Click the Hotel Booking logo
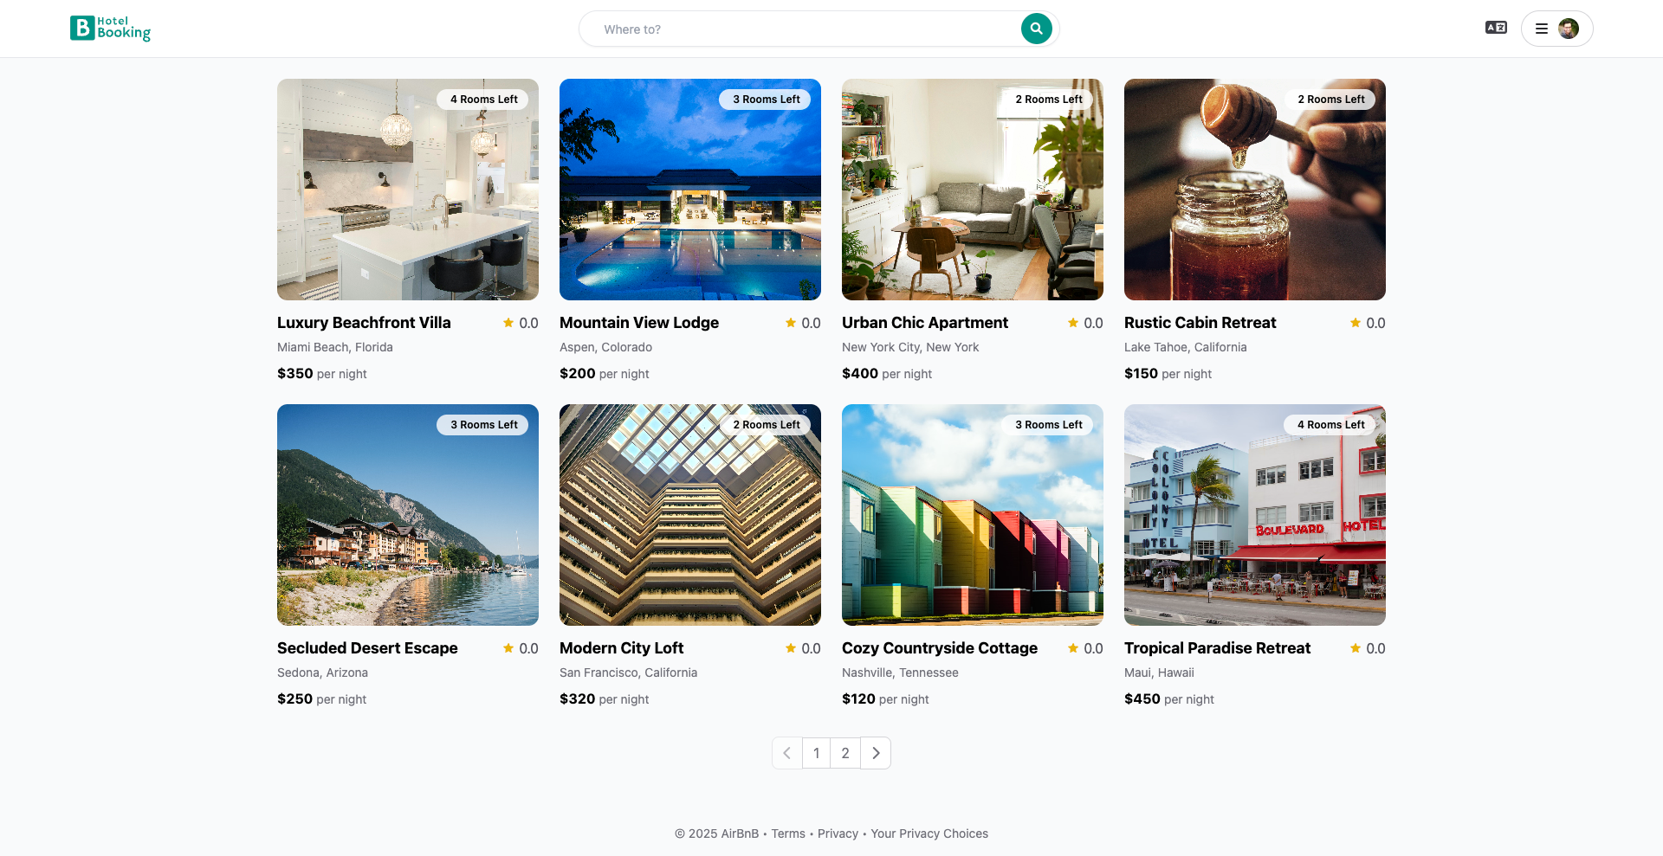Image resolution: width=1663 pixels, height=856 pixels. (110, 29)
